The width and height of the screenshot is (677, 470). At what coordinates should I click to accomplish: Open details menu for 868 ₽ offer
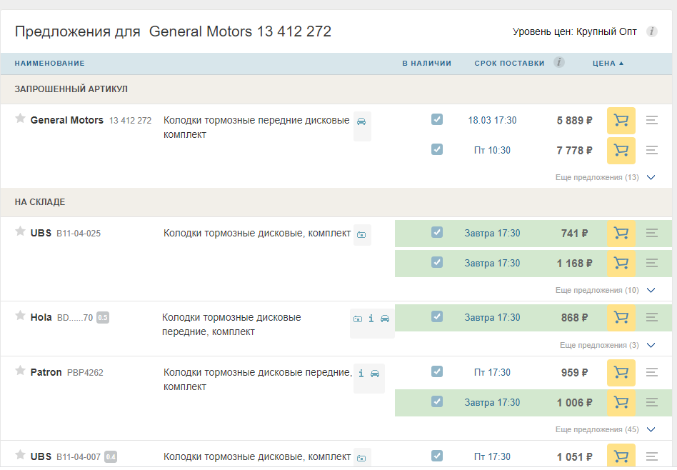(652, 317)
